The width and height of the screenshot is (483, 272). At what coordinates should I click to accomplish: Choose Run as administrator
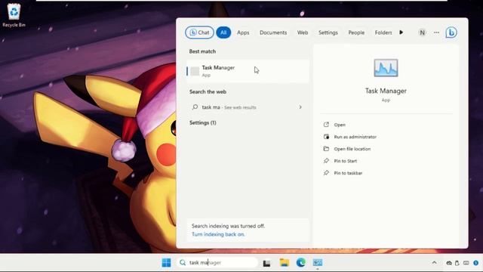355,137
